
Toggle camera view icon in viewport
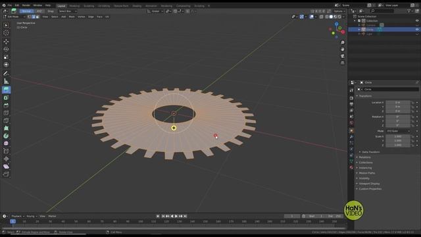pyautogui.click(x=342, y=56)
